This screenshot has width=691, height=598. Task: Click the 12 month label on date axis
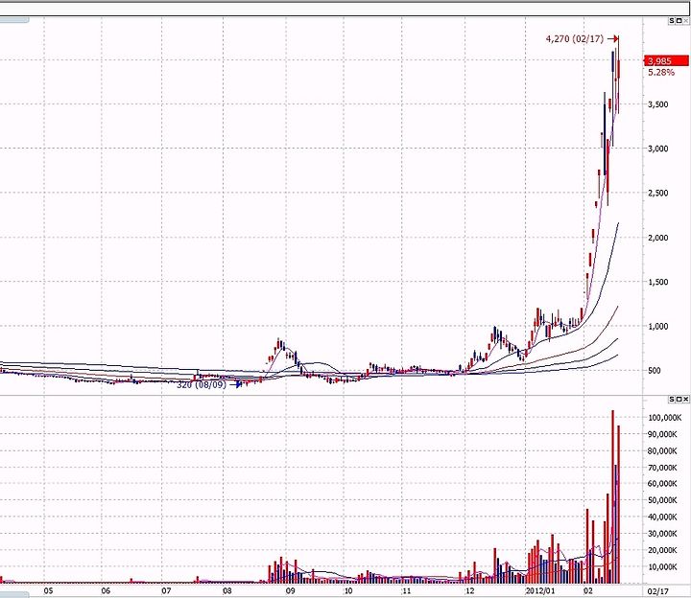tap(469, 591)
